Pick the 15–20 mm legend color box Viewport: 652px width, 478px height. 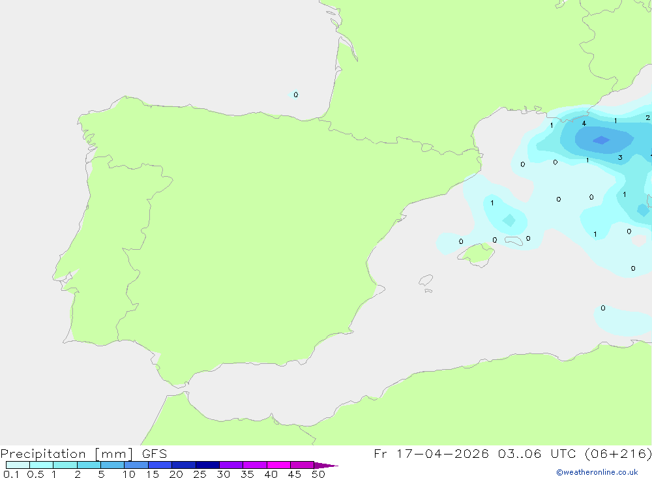click(x=160, y=465)
